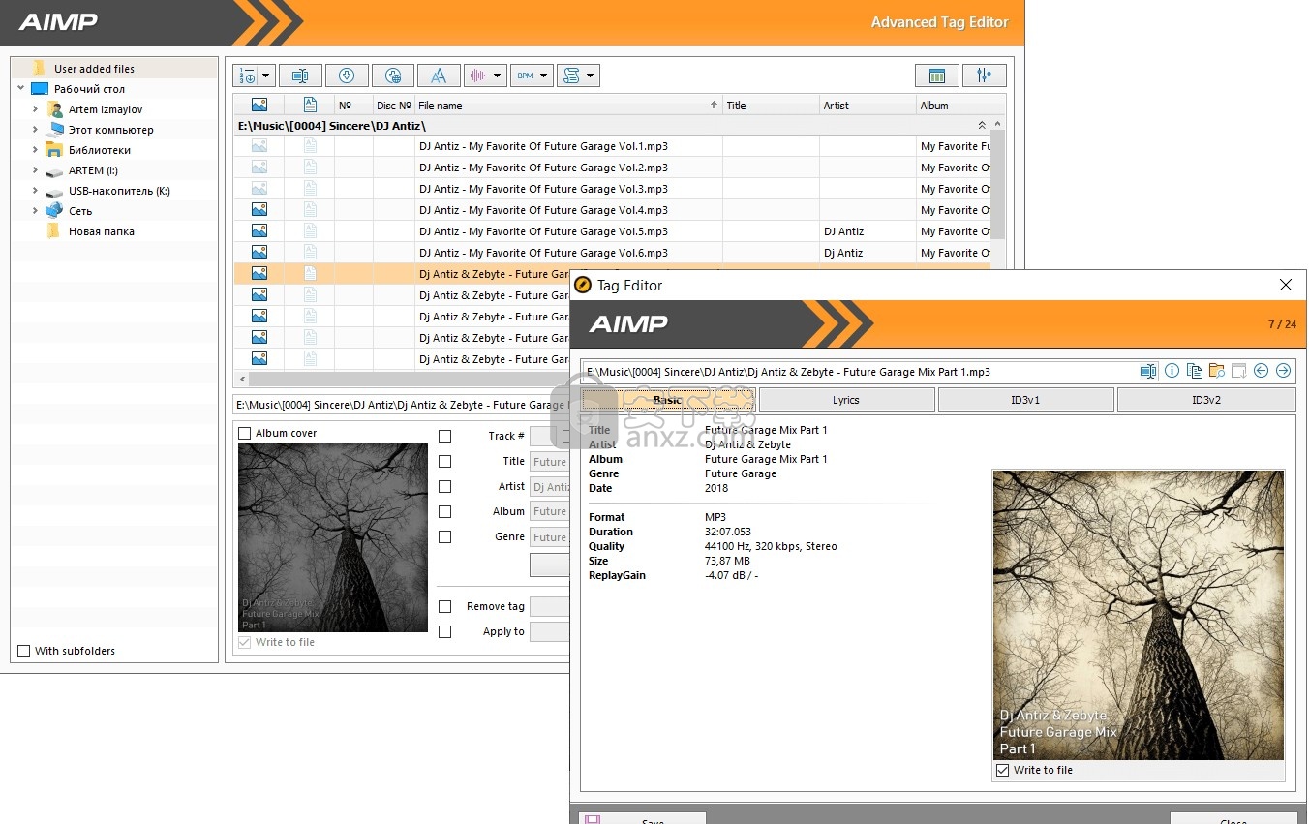Screen dimensions: 1309x824
Task: Toggle the With subfolders checkbox
Action: click(24, 651)
